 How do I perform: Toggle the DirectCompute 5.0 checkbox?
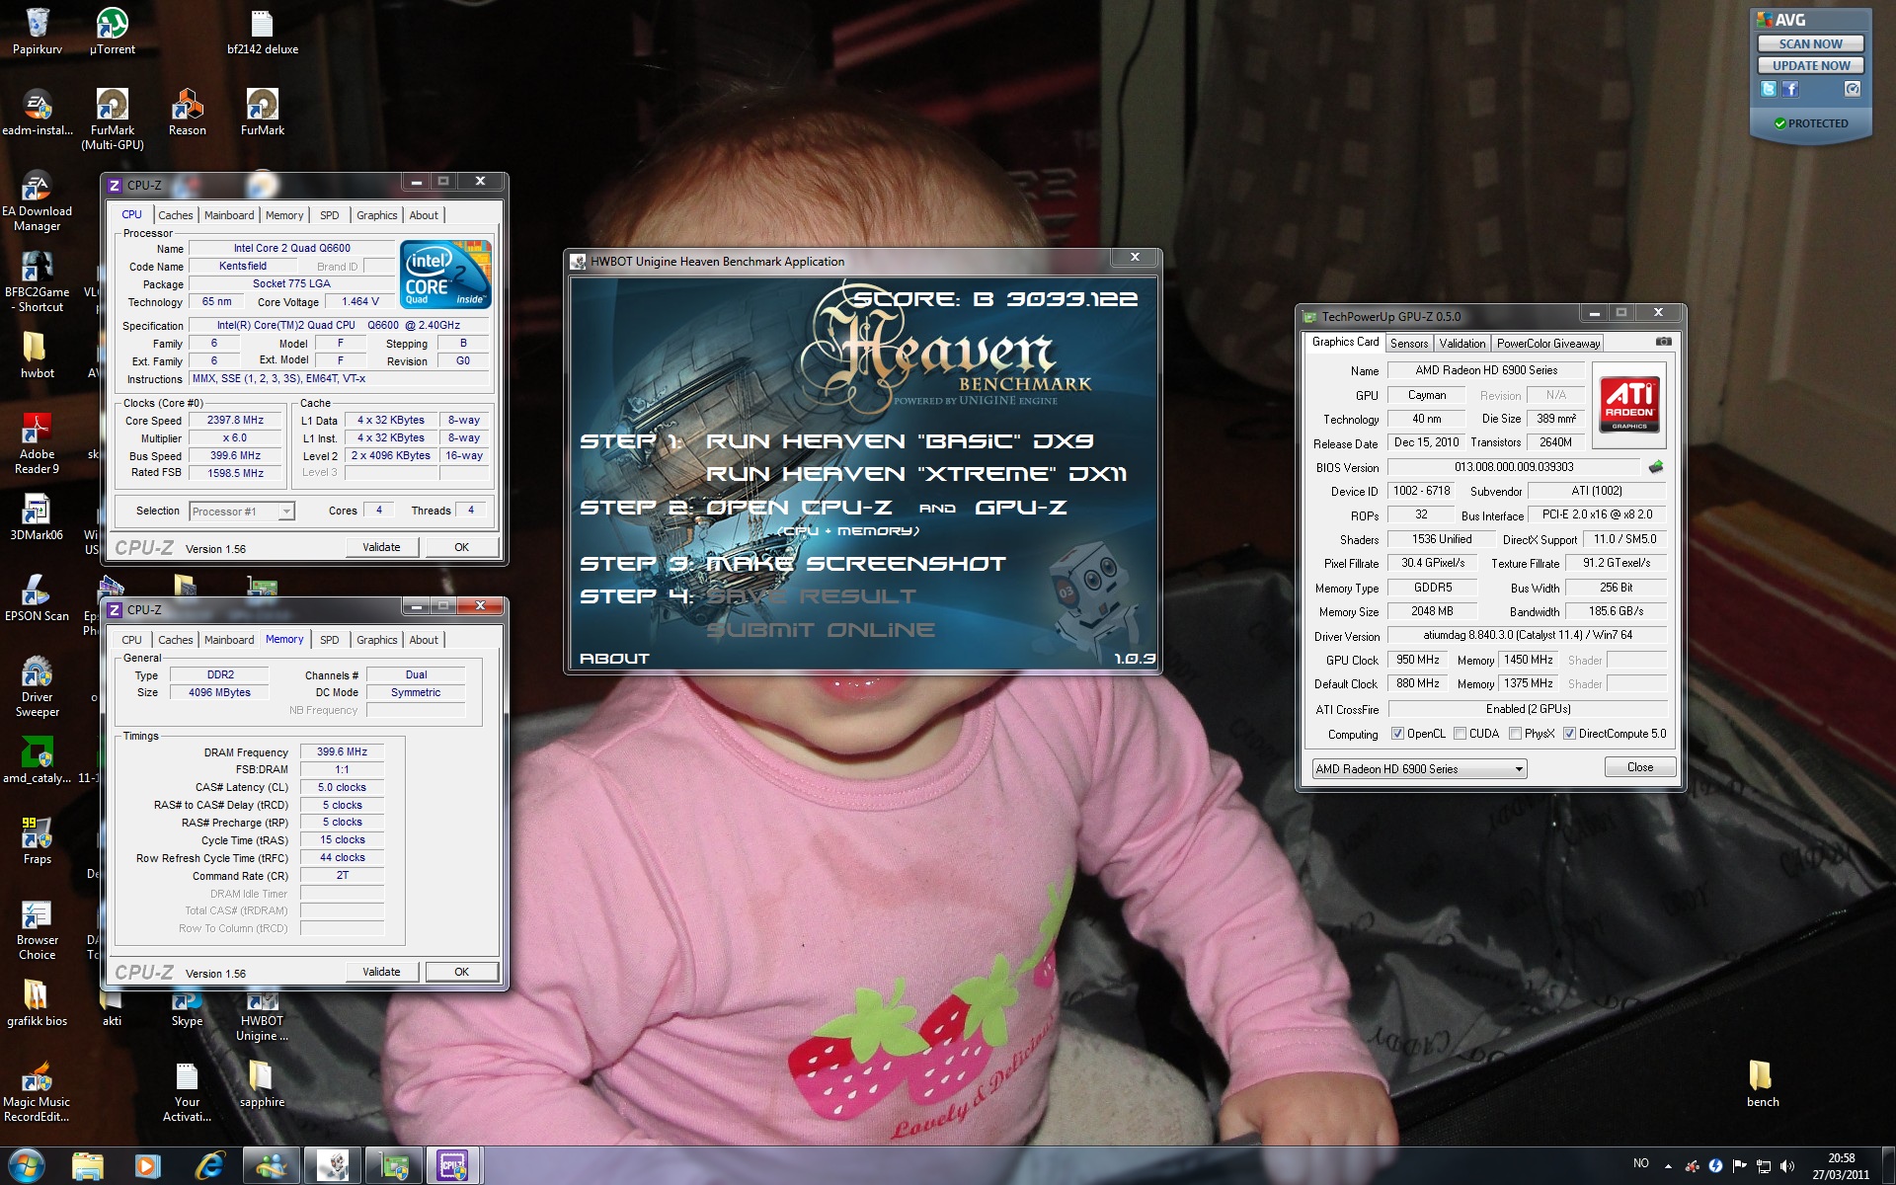pyautogui.click(x=1569, y=734)
